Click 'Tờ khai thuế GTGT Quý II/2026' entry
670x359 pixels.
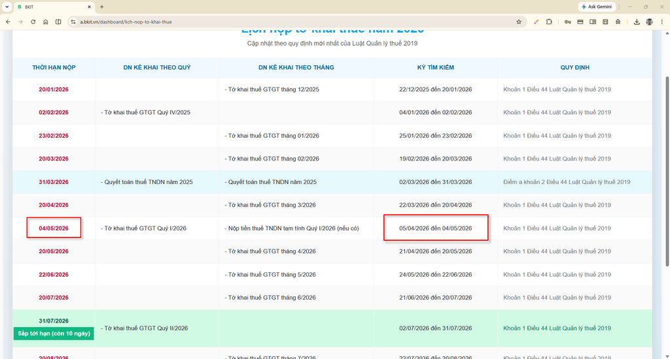[145, 328]
